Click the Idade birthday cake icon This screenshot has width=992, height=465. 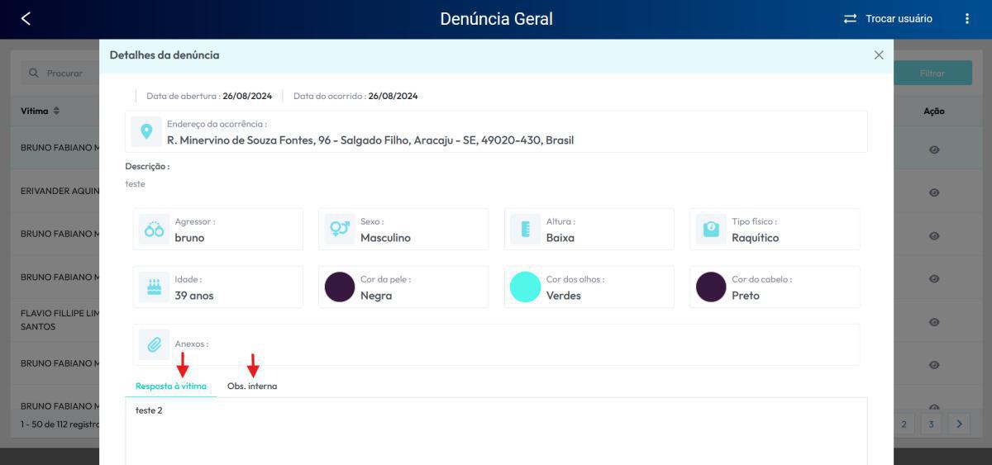154,287
